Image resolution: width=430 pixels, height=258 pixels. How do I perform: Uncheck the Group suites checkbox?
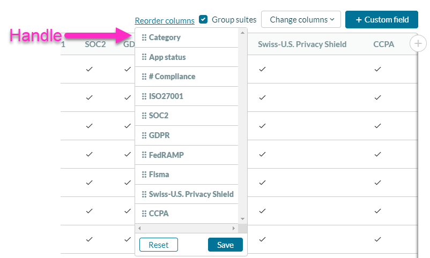click(x=203, y=19)
